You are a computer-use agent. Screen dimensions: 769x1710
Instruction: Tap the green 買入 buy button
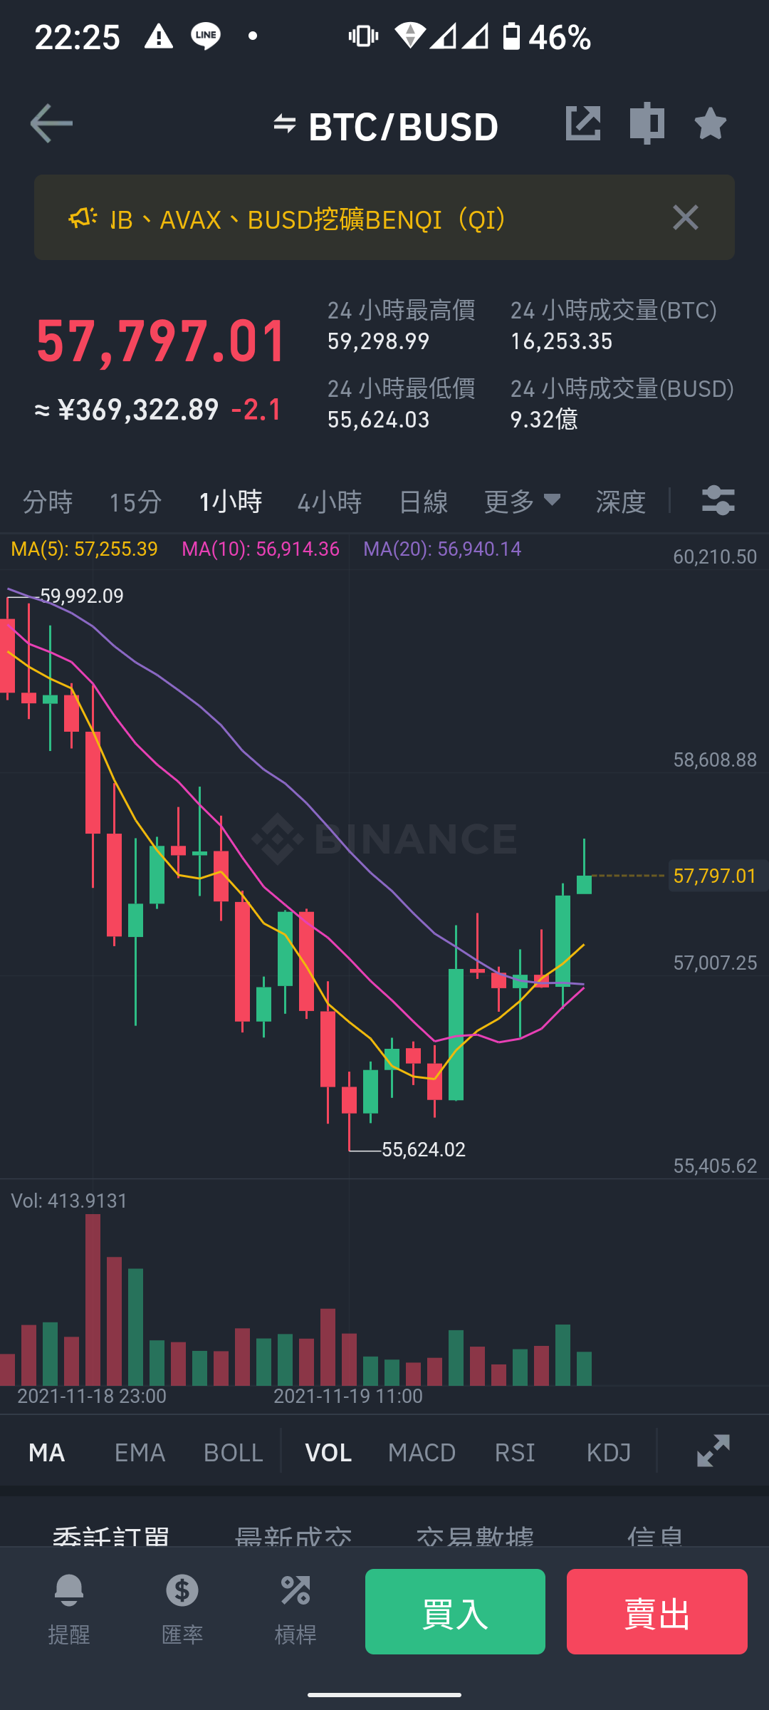(455, 1612)
